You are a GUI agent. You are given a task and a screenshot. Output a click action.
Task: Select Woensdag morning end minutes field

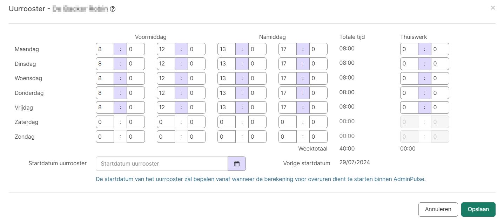(x=196, y=78)
